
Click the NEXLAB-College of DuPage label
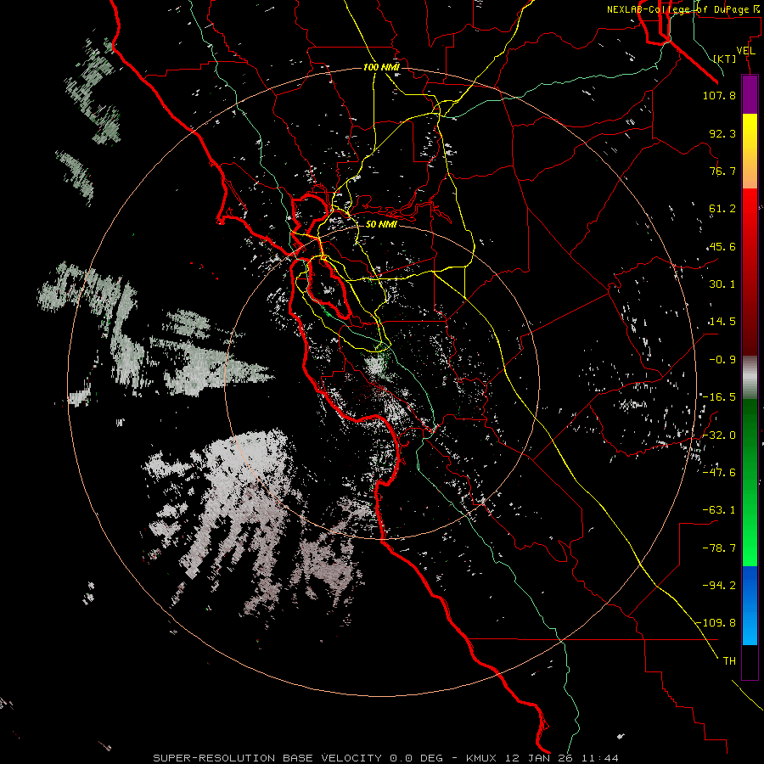(685, 9)
